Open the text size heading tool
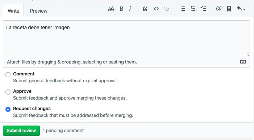Screen dimensions: 254x140 (x=111, y=9)
